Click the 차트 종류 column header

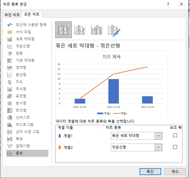coord(113,127)
